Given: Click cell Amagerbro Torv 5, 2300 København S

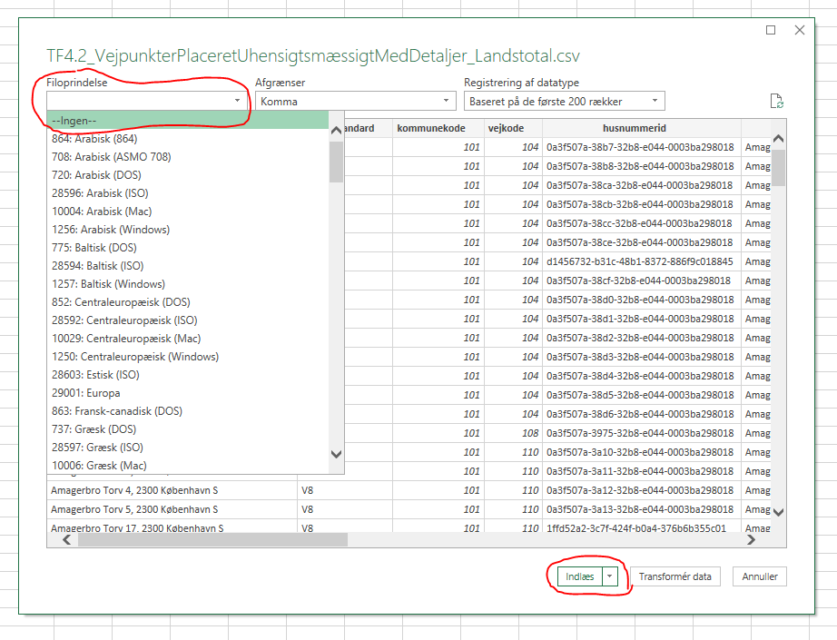Looking at the screenshot, I should [x=172, y=509].
